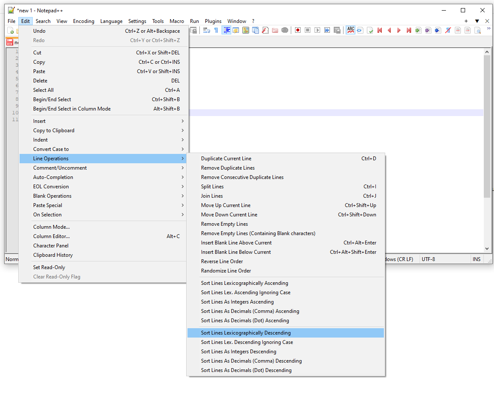Click the macro Playback triangle icon

[x=318, y=30]
